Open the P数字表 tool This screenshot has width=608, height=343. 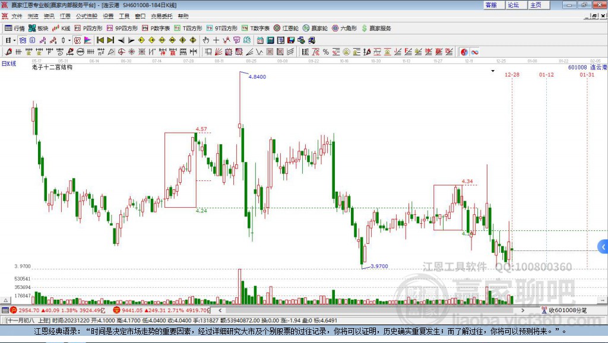pos(156,28)
